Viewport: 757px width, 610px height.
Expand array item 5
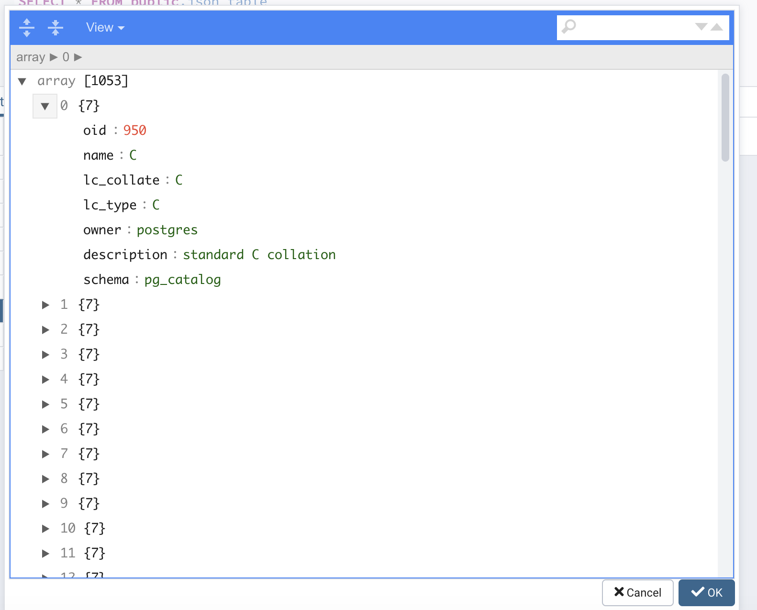point(45,404)
